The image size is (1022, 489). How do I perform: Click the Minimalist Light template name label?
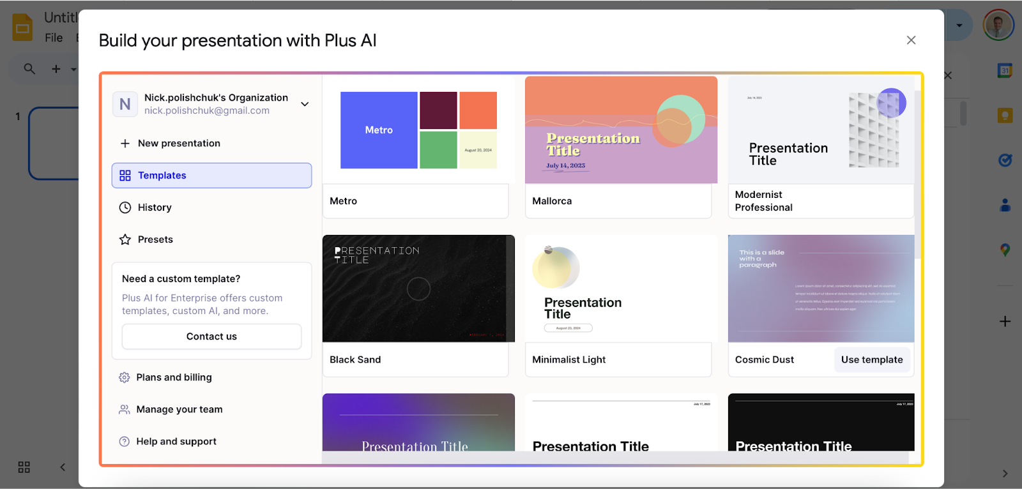(568, 360)
